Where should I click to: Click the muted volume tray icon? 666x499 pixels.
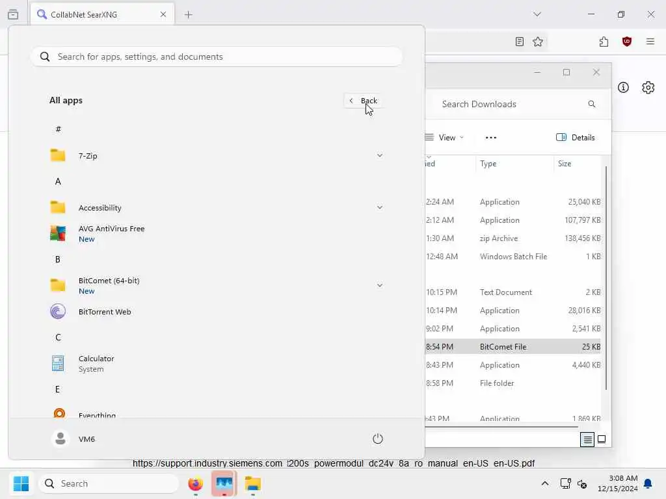[582, 483]
